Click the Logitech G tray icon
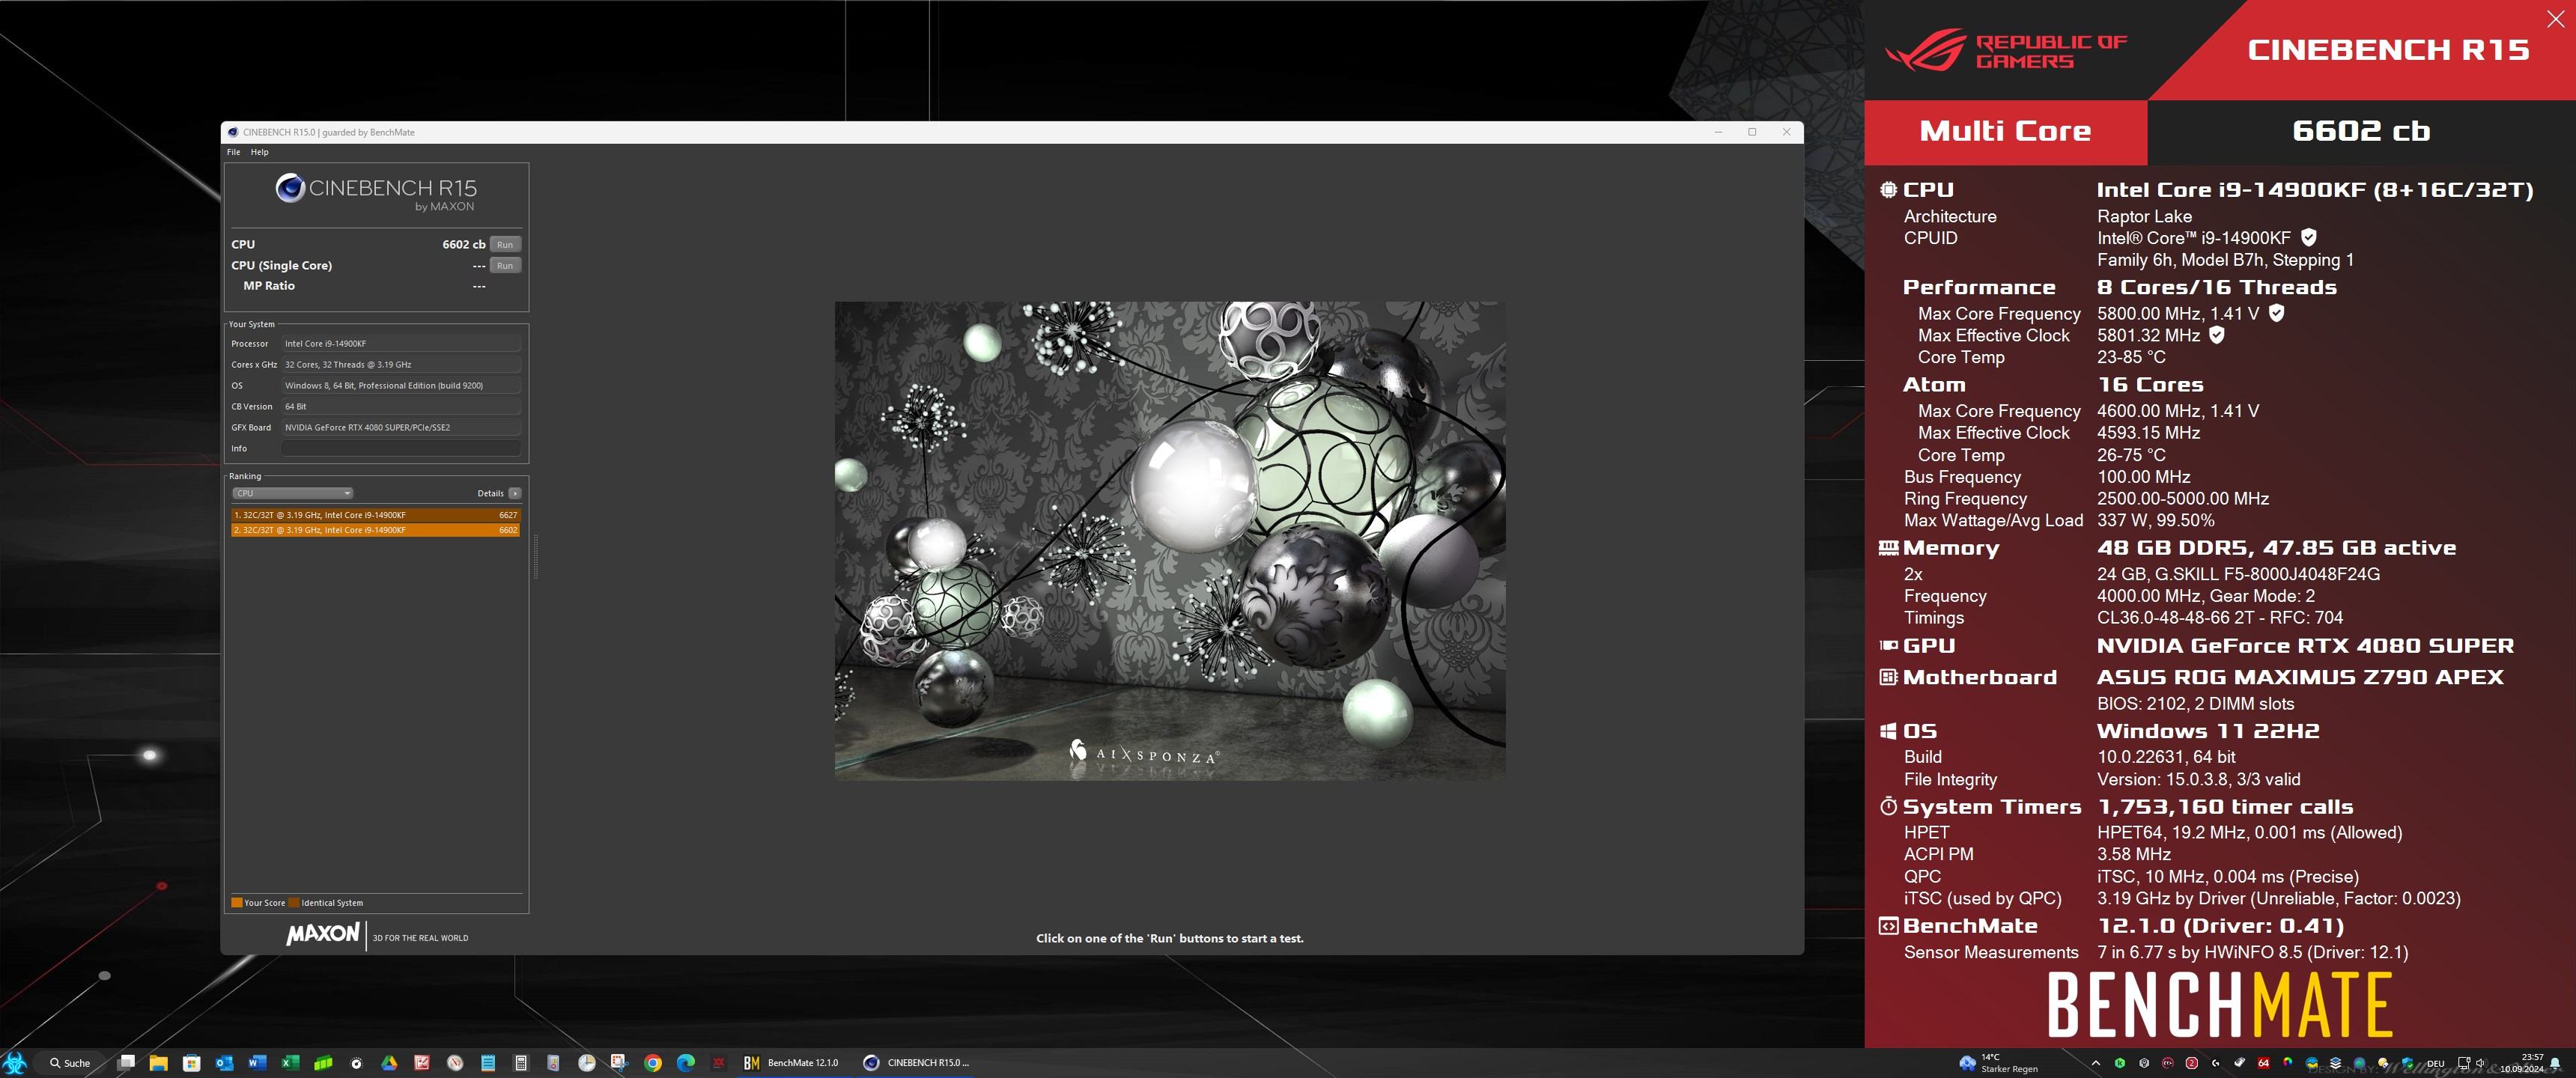This screenshot has height=1078, width=2576. tap(2215, 1063)
